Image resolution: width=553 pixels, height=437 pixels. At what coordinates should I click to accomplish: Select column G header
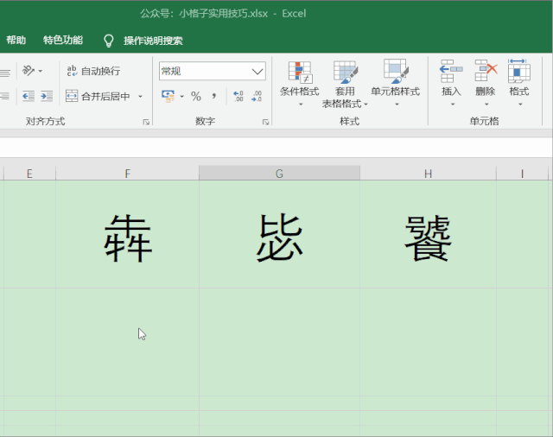point(279,174)
